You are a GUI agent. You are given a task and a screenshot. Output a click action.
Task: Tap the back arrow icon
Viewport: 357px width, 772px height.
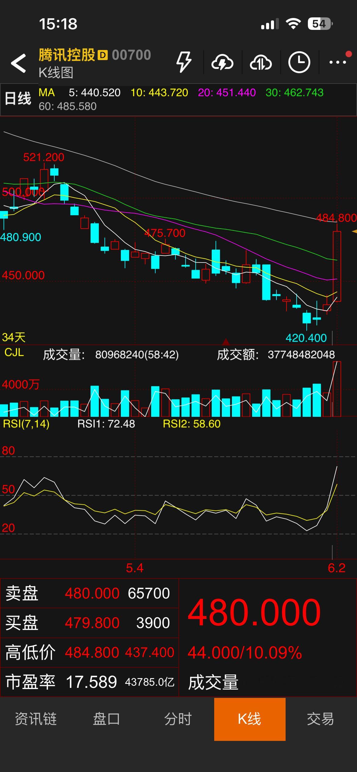click(18, 63)
